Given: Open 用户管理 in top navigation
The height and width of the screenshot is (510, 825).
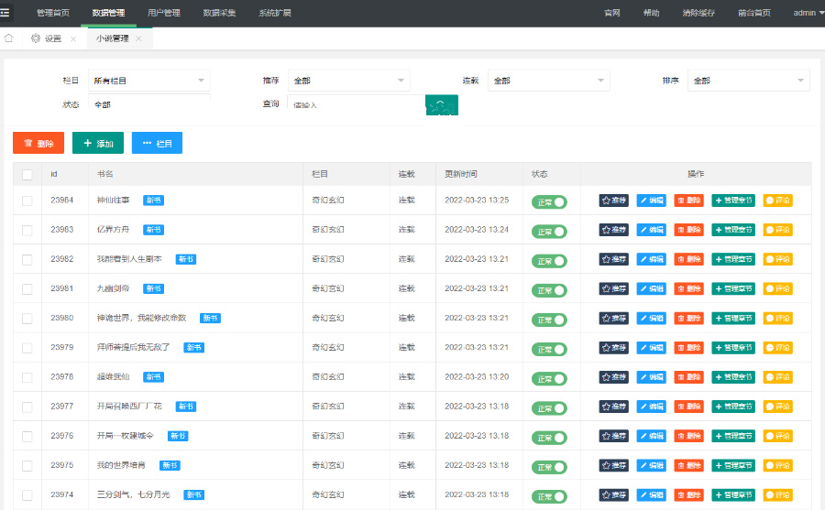Looking at the screenshot, I should [164, 13].
